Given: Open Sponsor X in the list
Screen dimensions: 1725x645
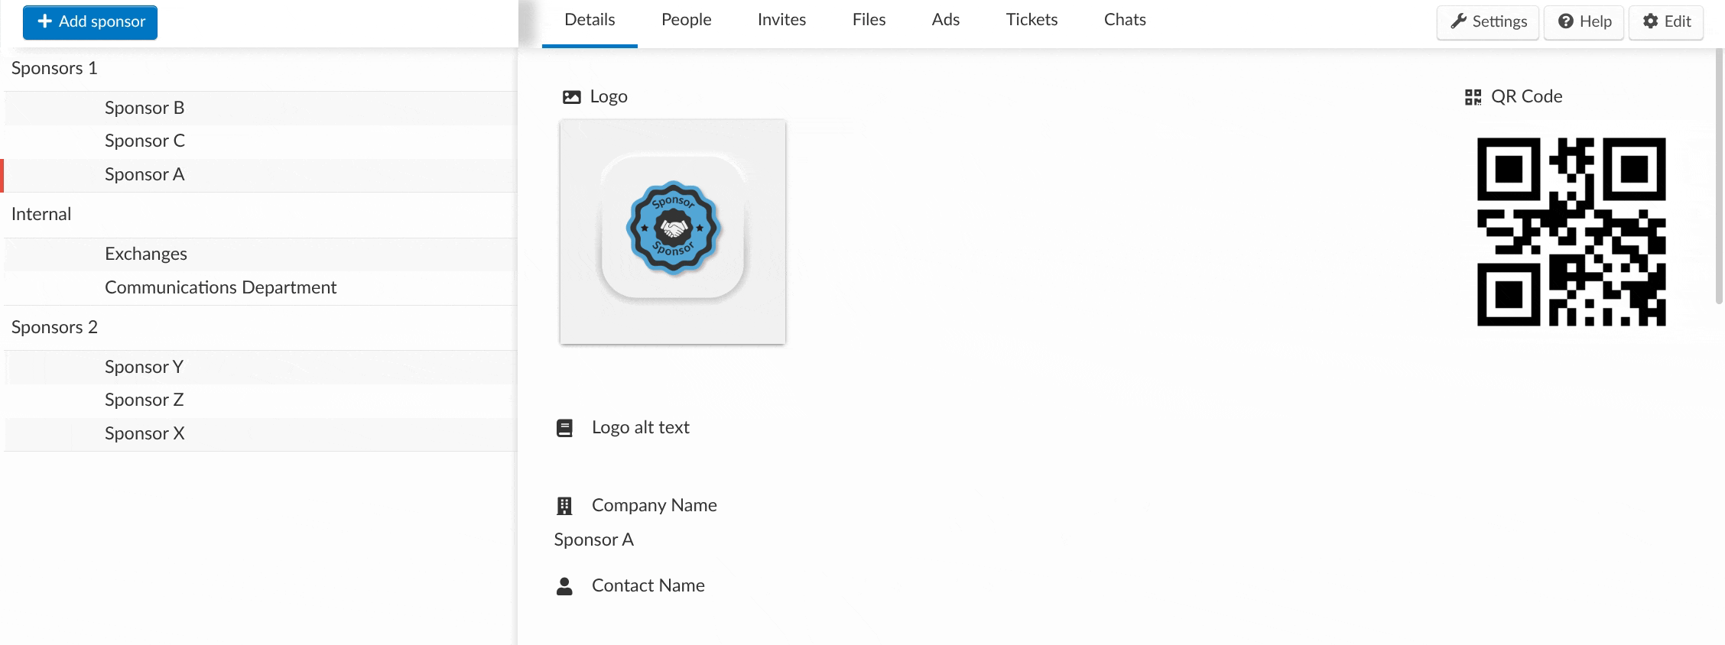Looking at the screenshot, I should point(261,434).
